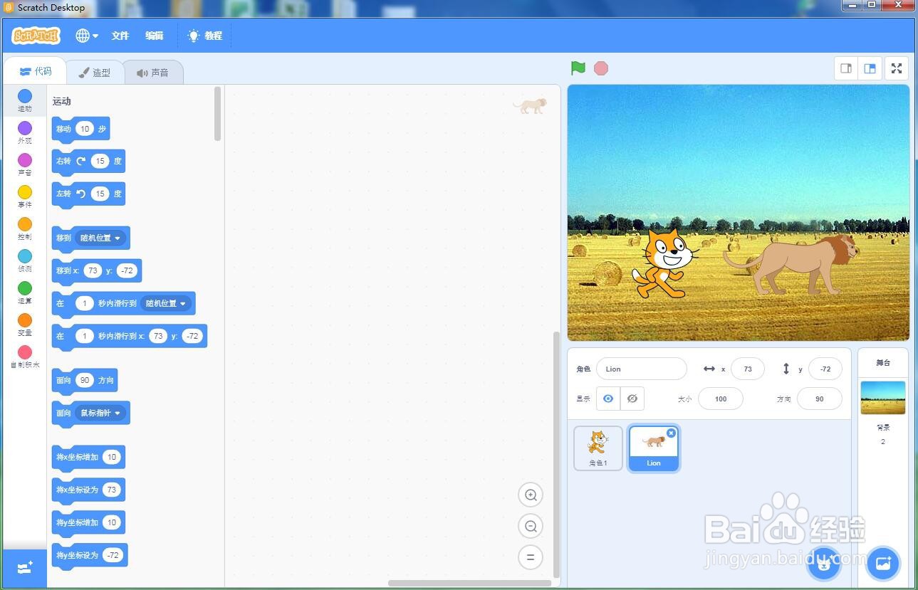Edit the sprite name field Lion
The image size is (918, 590).
pyautogui.click(x=642, y=369)
